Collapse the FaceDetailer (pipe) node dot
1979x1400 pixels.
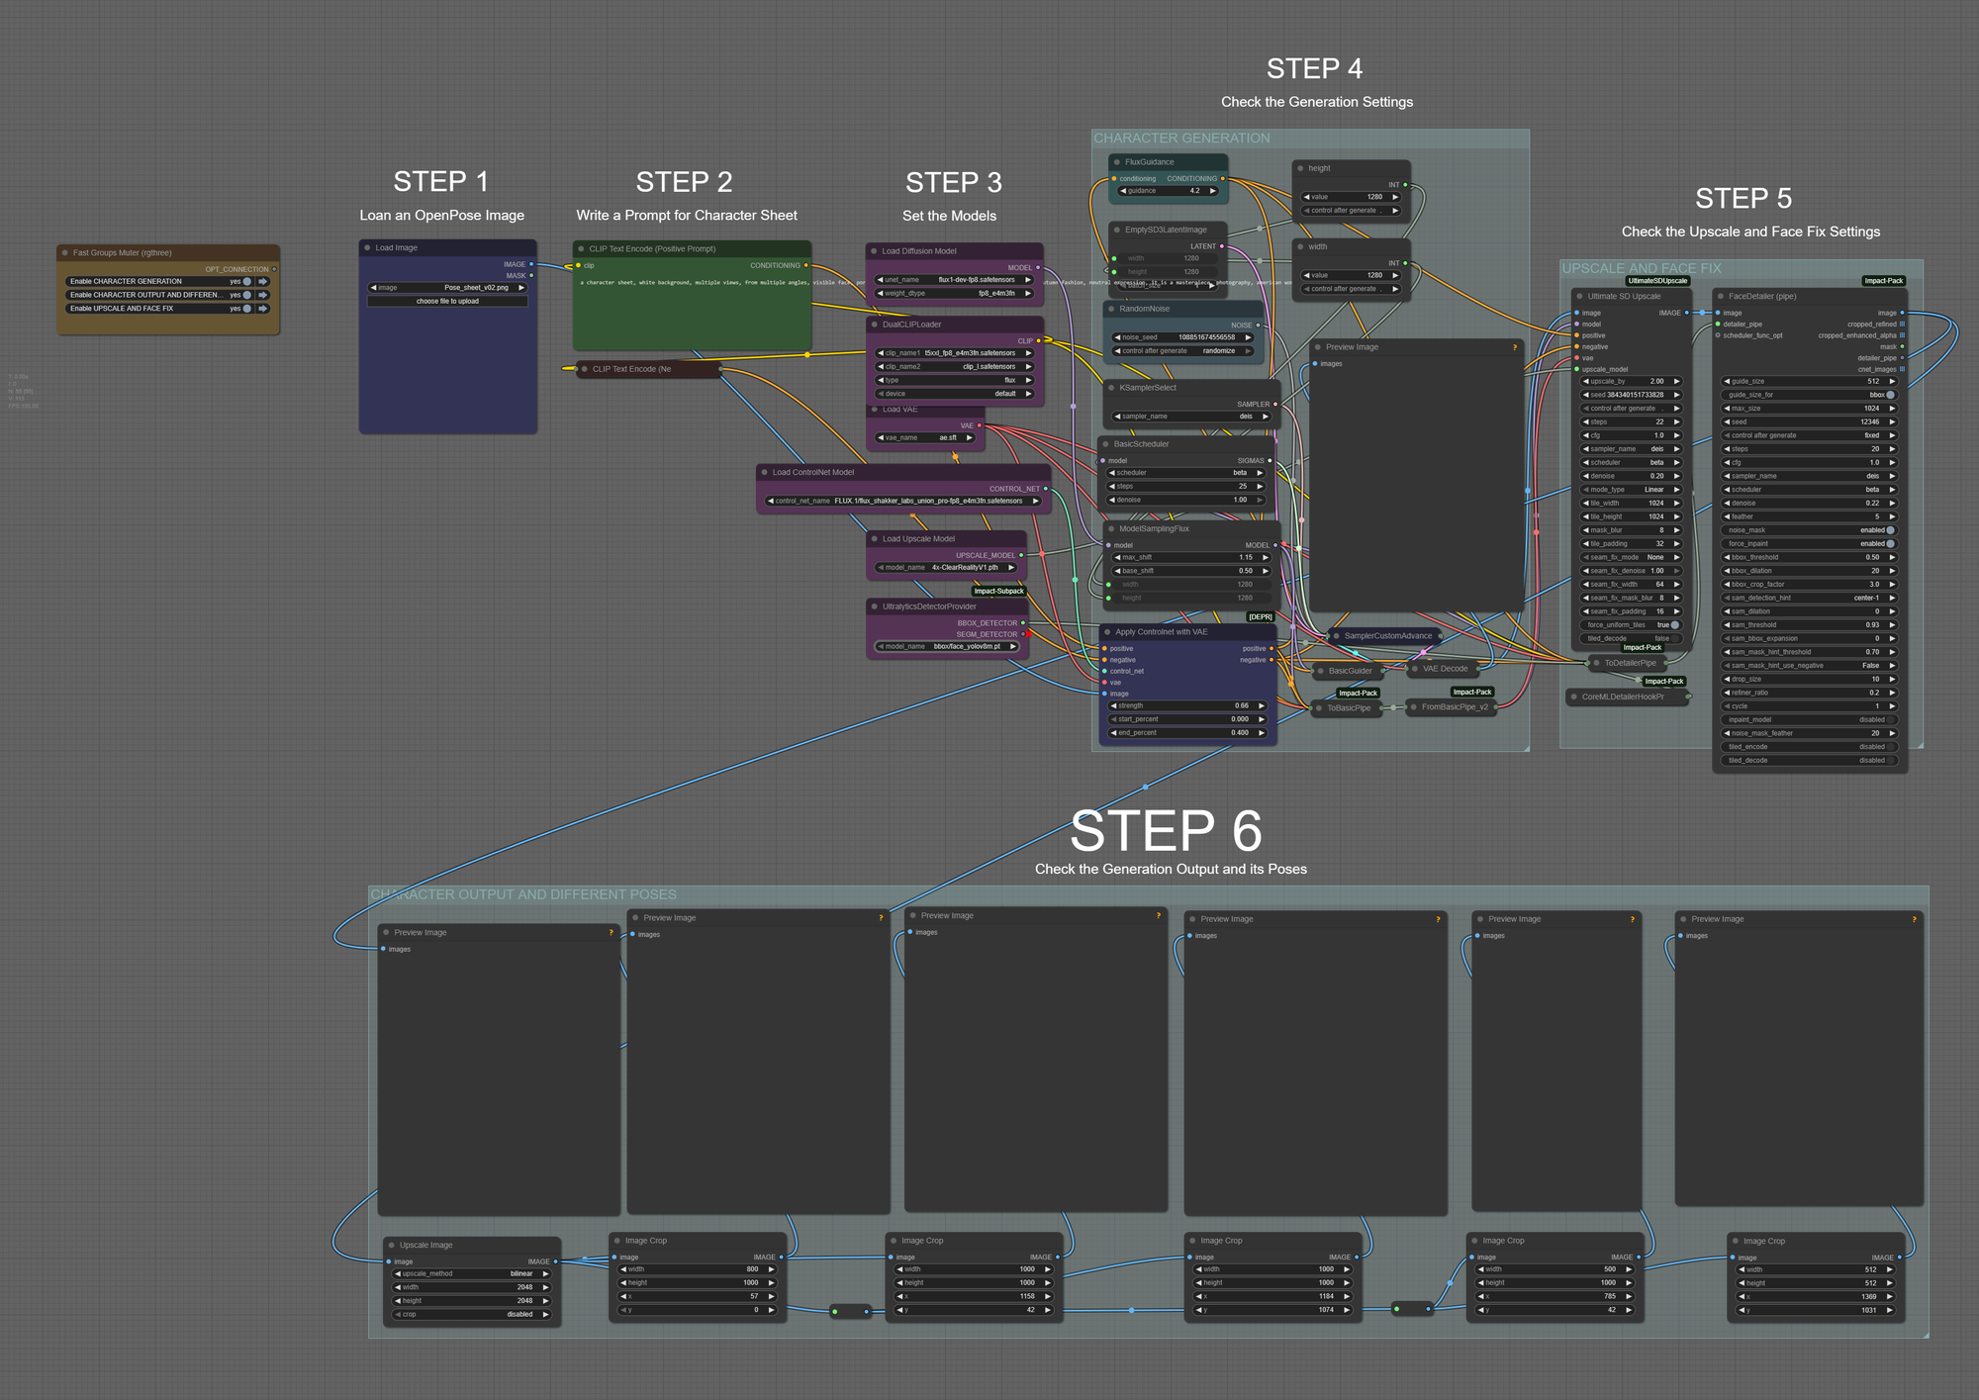coord(1721,297)
